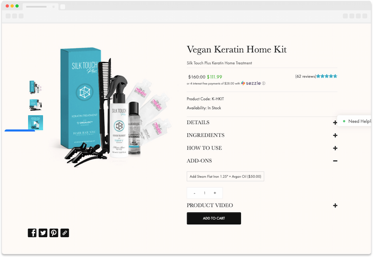This screenshot has width=373, height=257.
Task: Pin product on Pinterest
Action: click(x=54, y=233)
